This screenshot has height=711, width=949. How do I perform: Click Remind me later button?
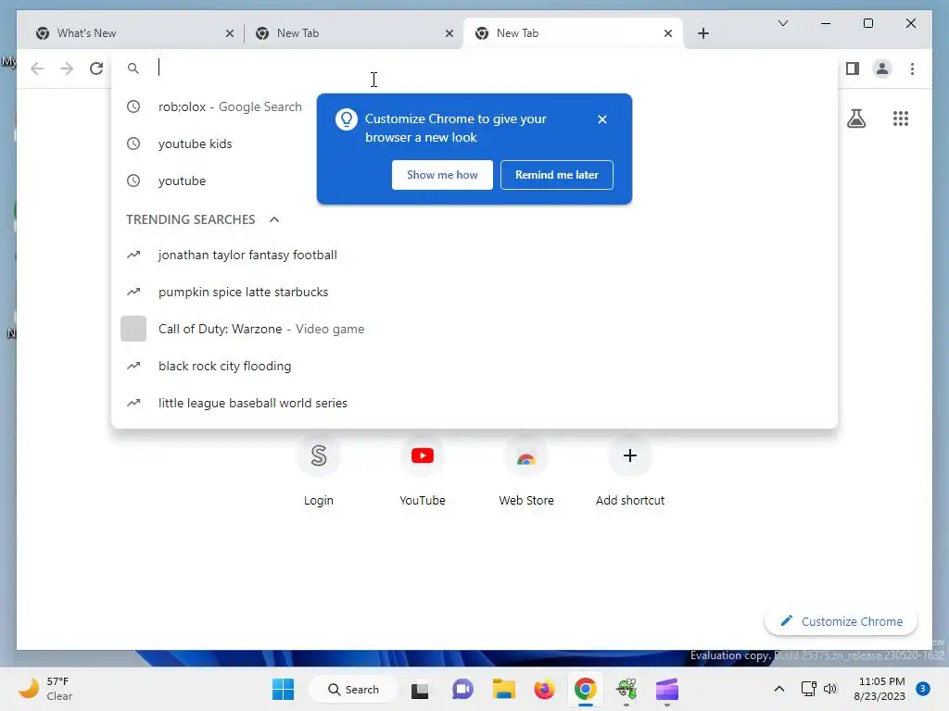point(556,175)
